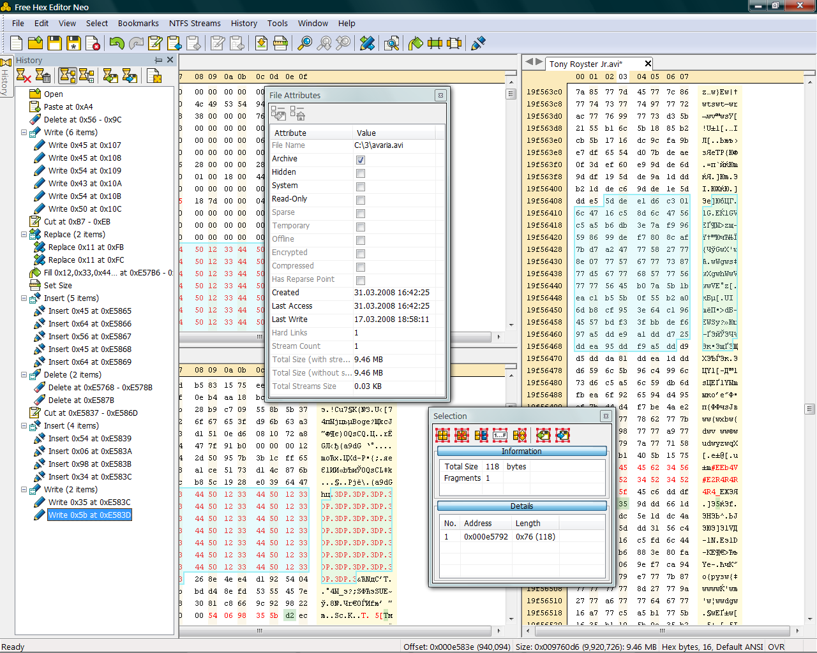This screenshot has width=817, height=653.
Task: Click the pencil-on-notepad edit toolbar icon
Action: point(155,43)
